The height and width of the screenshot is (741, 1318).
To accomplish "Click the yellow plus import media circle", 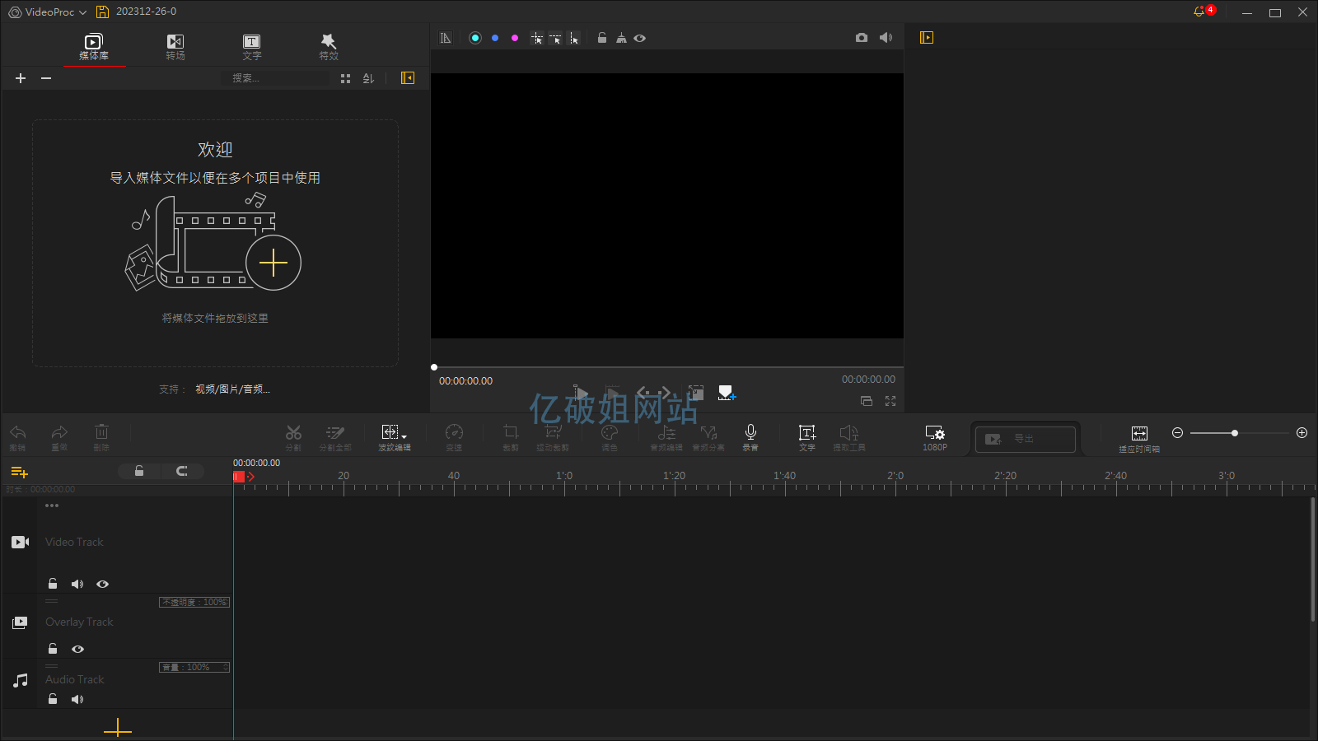I will [x=273, y=263].
